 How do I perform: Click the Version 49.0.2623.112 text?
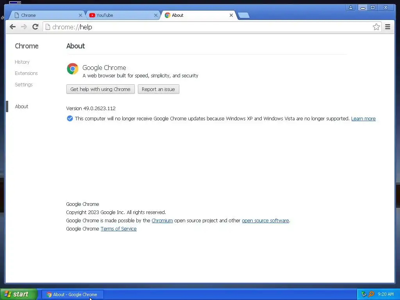(x=91, y=109)
